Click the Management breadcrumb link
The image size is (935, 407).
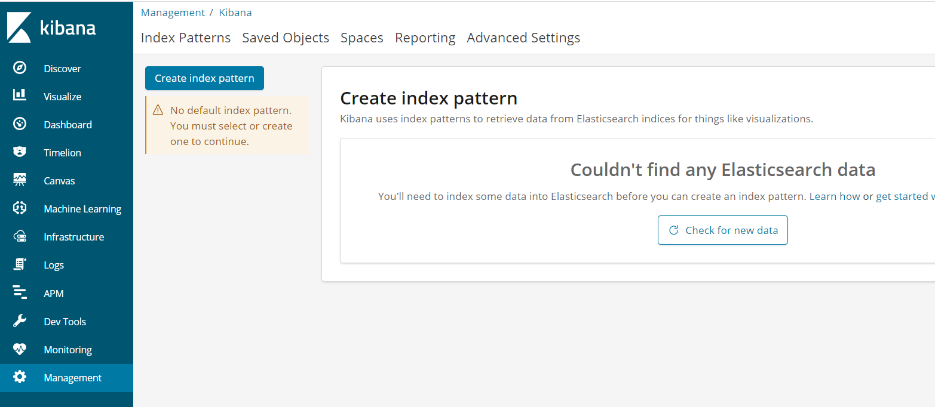(x=173, y=13)
